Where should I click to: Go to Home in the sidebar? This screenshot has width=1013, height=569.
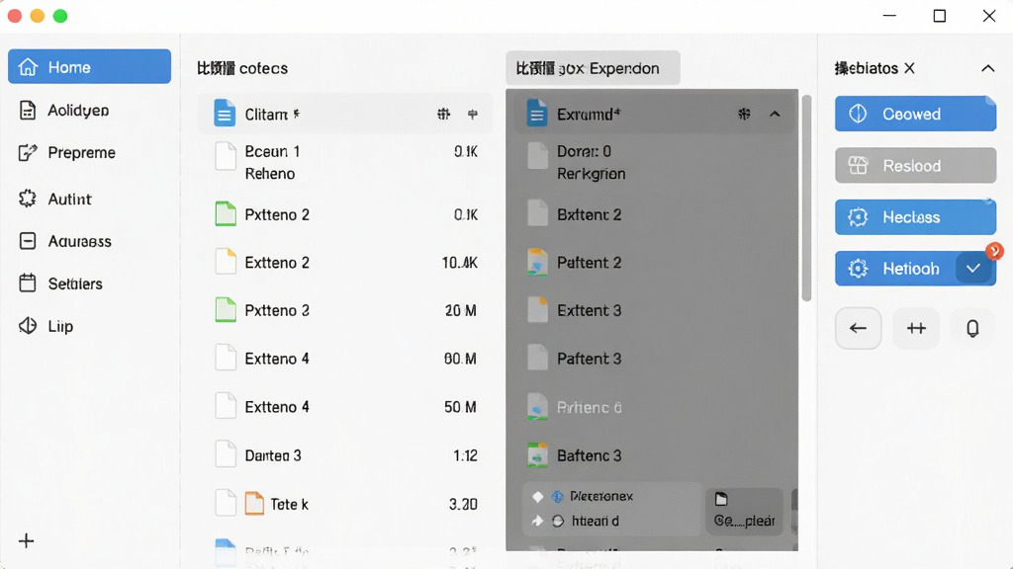point(89,66)
